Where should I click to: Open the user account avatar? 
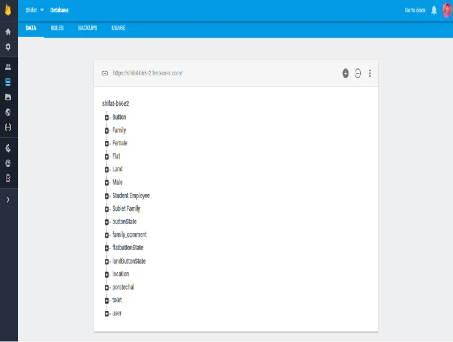[447, 10]
